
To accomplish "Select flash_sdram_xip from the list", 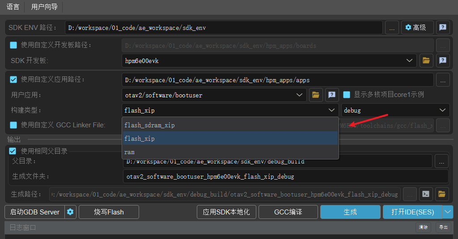I will click(230, 125).
